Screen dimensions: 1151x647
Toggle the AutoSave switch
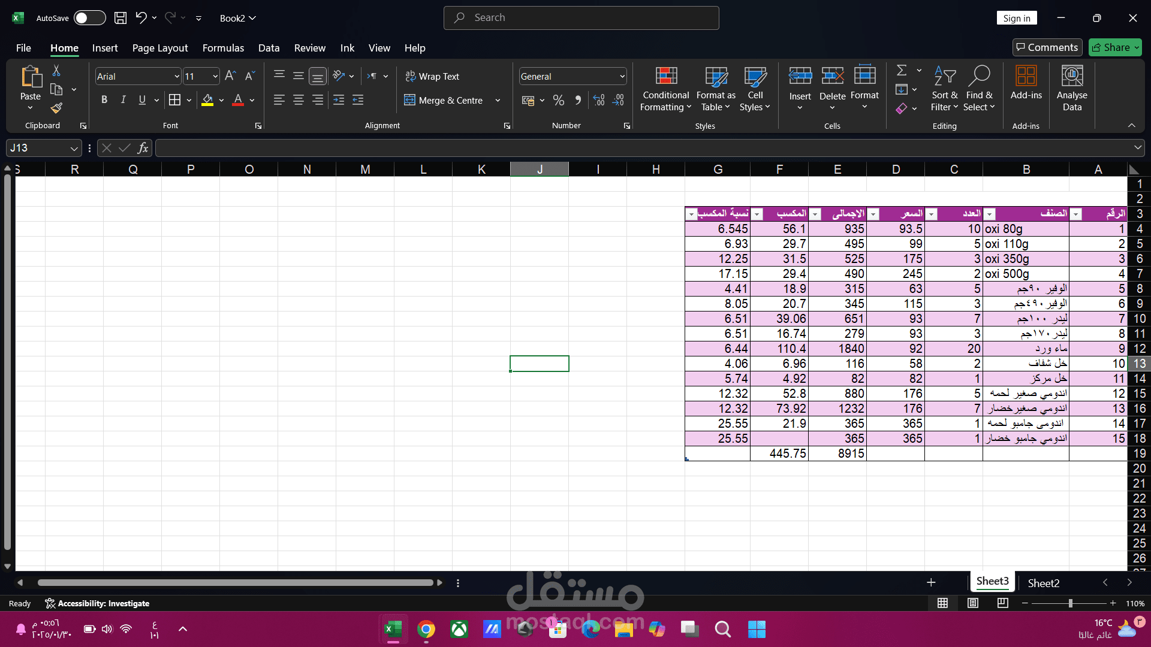pos(89,18)
